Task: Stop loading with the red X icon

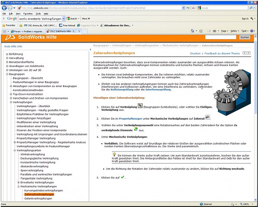Action: tap(193, 8)
